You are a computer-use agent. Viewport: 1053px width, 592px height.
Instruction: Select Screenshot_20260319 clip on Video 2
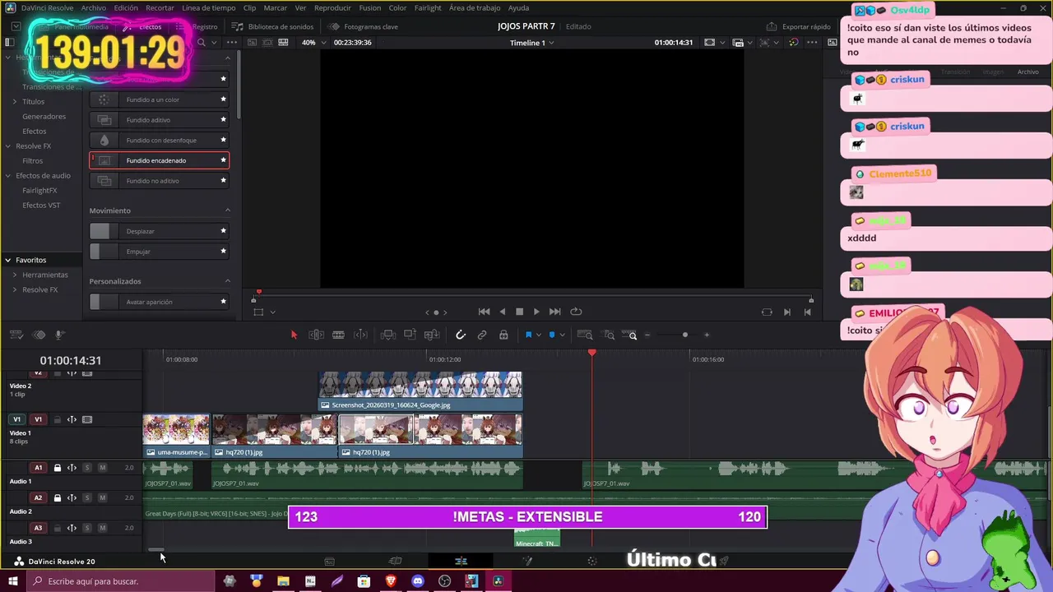(x=420, y=391)
